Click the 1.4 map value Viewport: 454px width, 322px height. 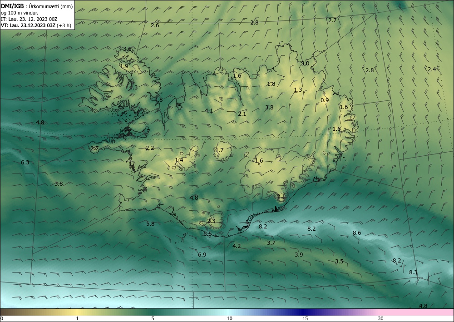[179, 160]
